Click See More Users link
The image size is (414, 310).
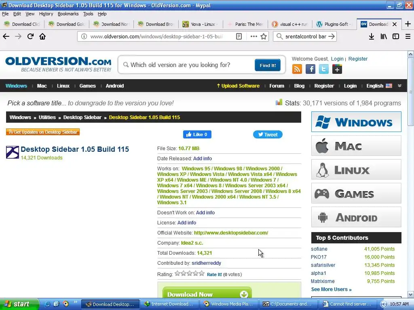(332, 289)
